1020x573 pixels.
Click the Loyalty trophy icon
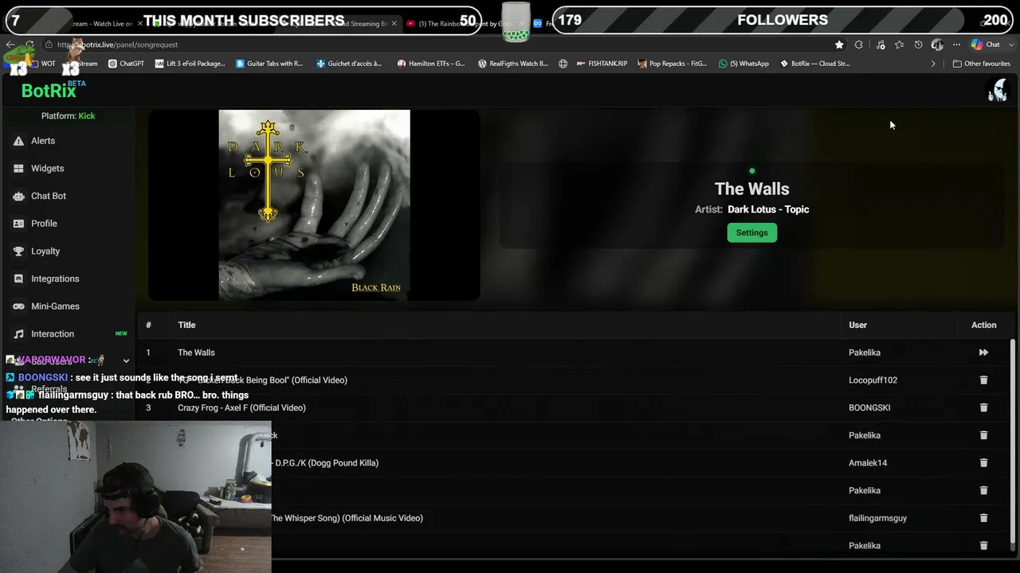18,251
